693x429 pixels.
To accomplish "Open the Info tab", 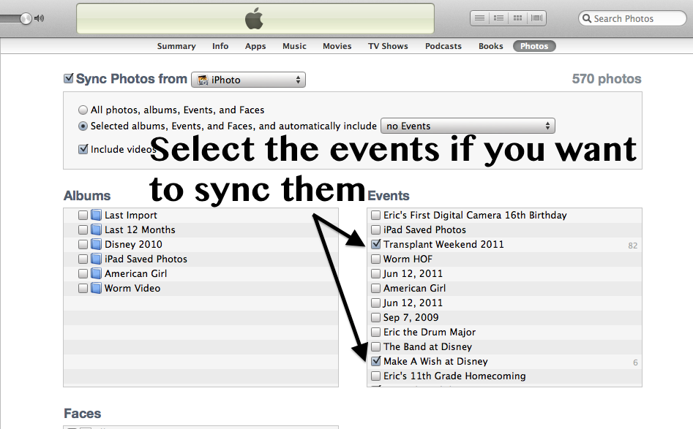I will coord(220,46).
